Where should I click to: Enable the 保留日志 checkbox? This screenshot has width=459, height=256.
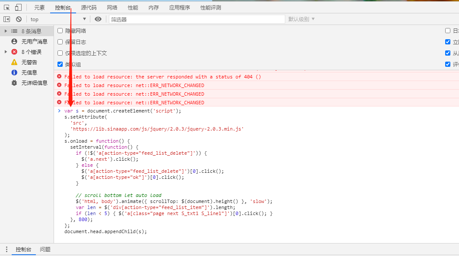(x=60, y=42)
